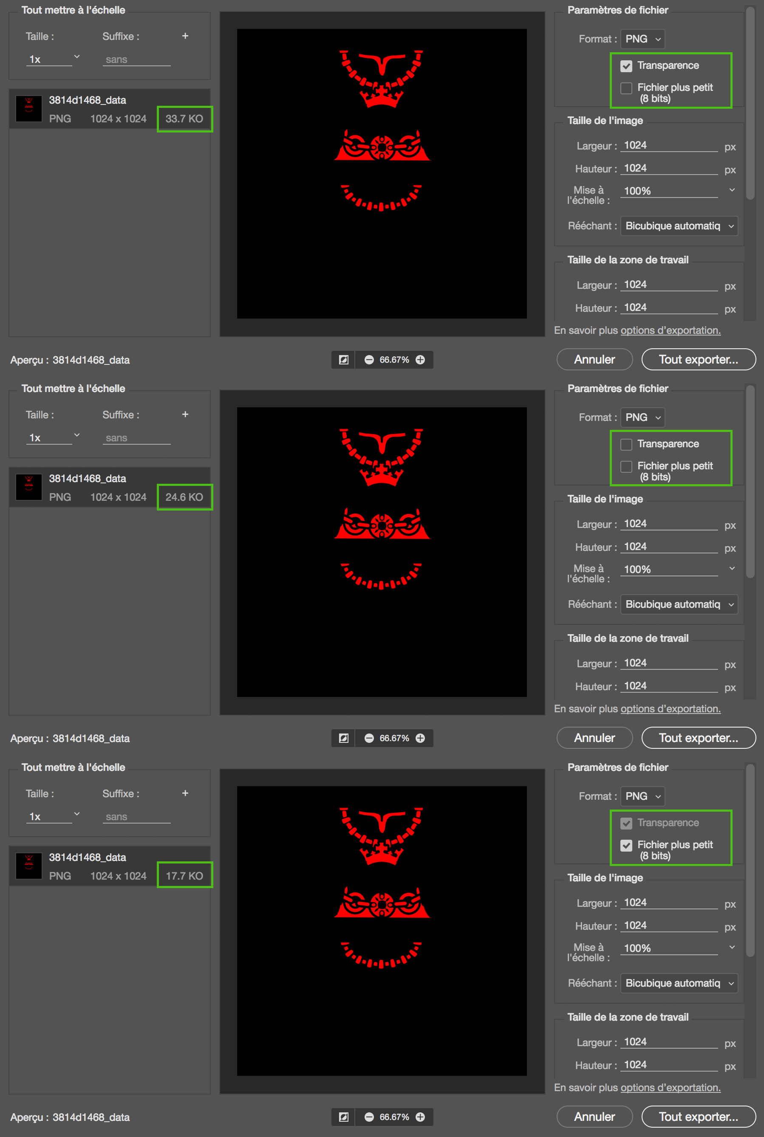764x1137 pixels.
Task: Expand Mise à l'échelle 100% arrow, 17.7 KO dialog
Action: pos(732,947)
